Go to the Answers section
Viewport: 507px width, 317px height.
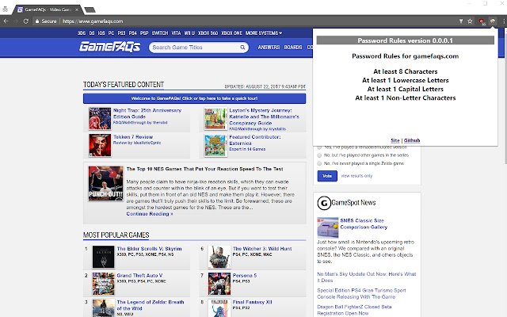(x=269, y=48)
